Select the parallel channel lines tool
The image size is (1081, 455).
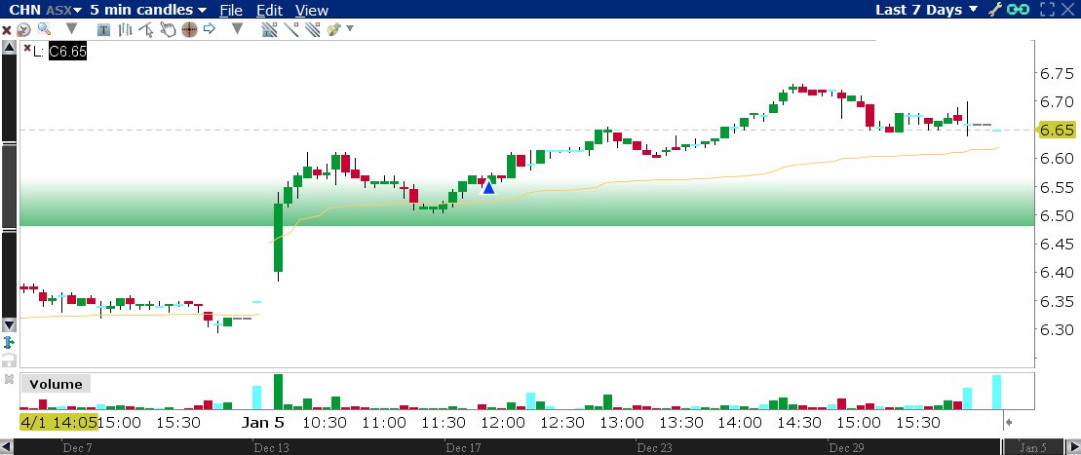[312, 29]
